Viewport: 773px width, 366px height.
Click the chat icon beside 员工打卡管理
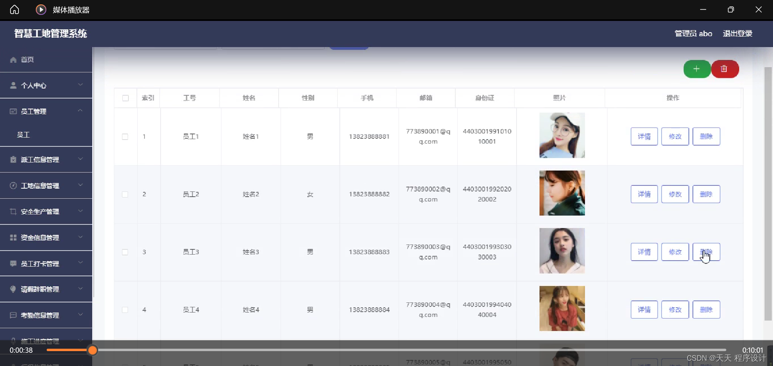[13, 263]
